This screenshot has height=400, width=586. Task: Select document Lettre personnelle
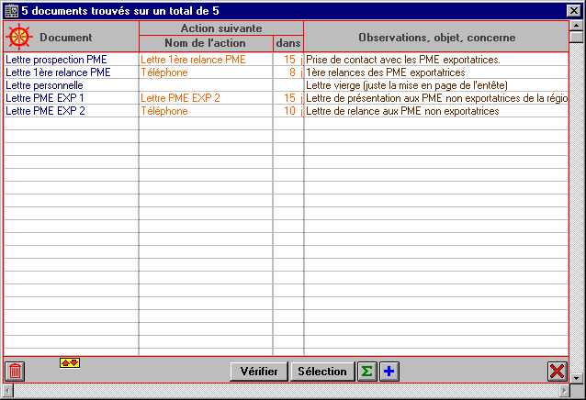[x=44, y=85]
